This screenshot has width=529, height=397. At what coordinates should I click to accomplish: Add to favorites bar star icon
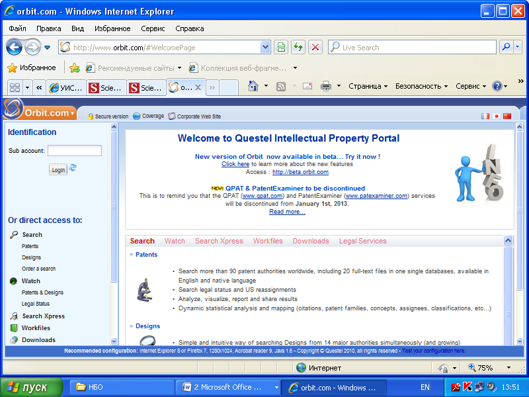pos(75,68)
